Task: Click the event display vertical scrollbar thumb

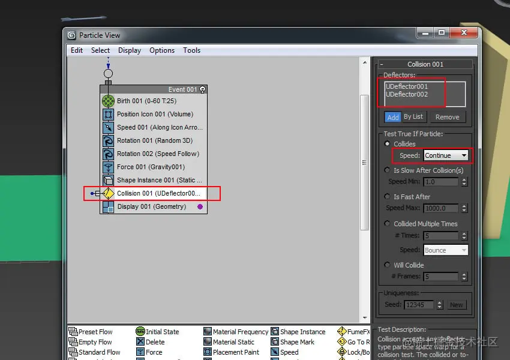Action: coord(364,163)
